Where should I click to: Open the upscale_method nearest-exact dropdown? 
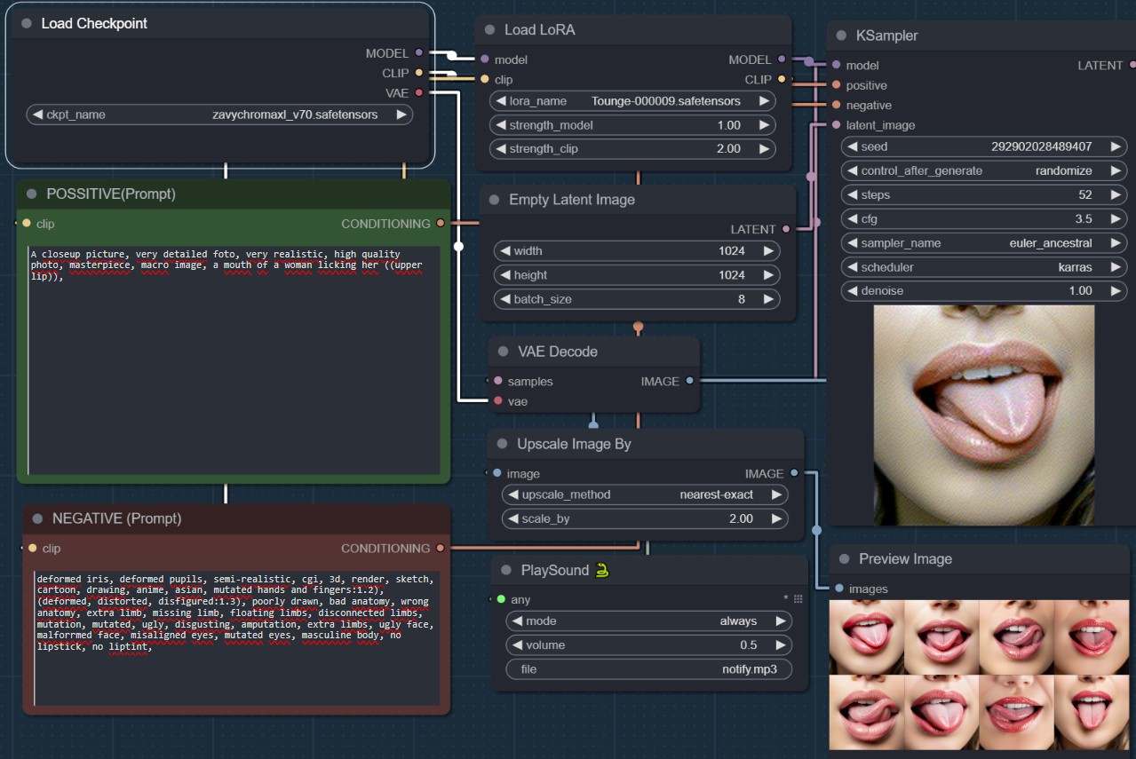pos(645,494)
